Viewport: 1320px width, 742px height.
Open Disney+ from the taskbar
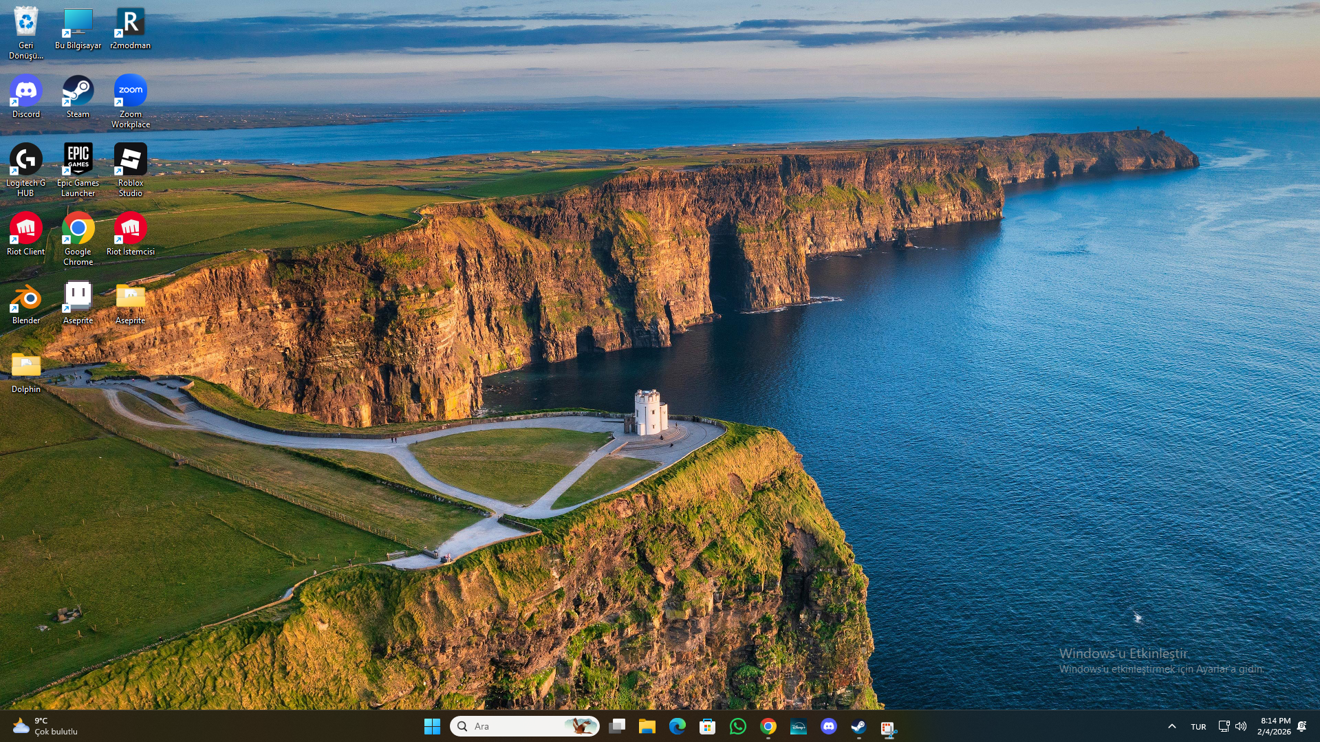coord(799,726)
